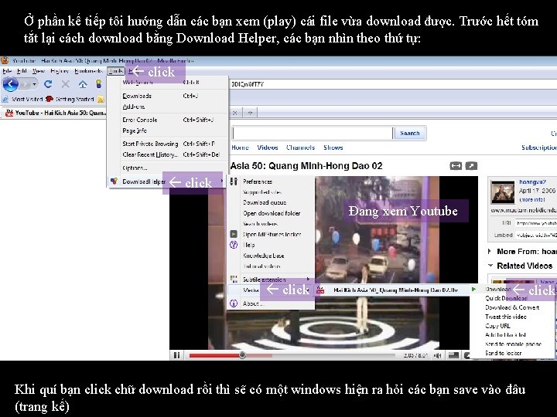Click the About info icon
The image size is (557, 417).
click(x=234, y=303)
